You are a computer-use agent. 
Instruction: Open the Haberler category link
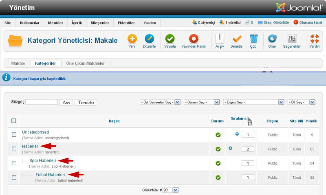click(x=30, y=146)
